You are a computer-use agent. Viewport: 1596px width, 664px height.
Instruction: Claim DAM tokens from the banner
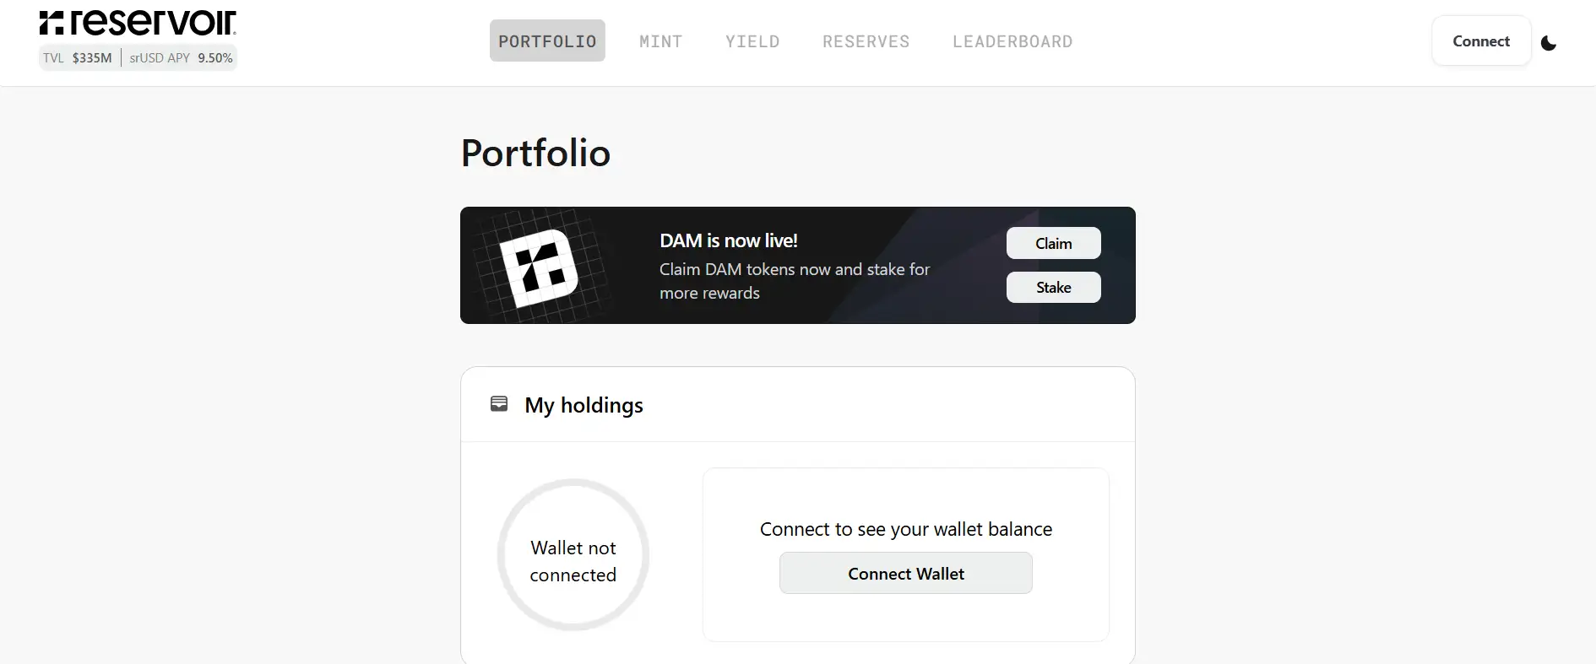coord(1053,243)
